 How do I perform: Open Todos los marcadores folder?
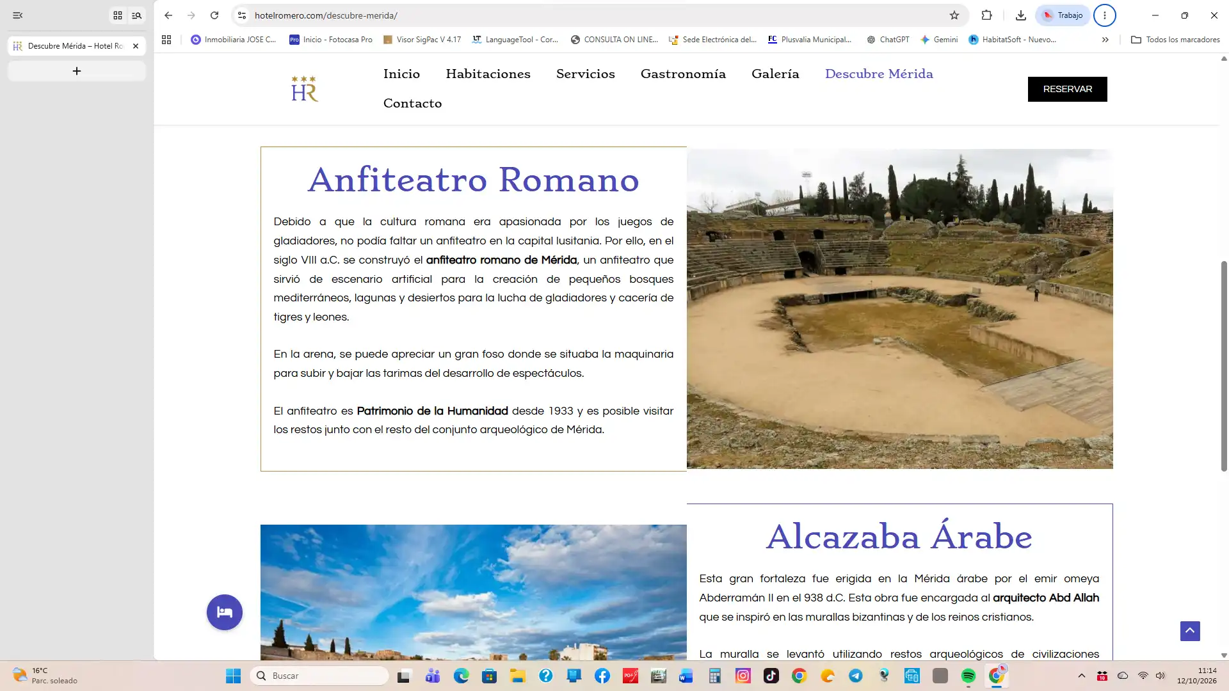1176,40
